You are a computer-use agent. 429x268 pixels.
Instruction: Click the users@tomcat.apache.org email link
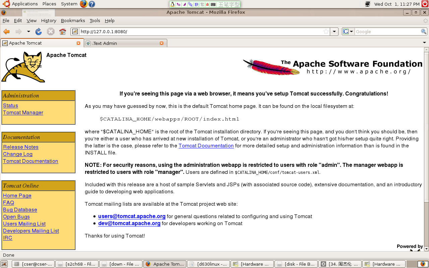pos(132,216)
